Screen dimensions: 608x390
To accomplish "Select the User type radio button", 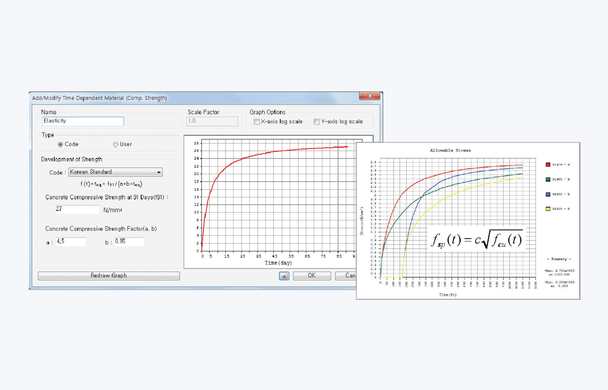I will 116,145.
